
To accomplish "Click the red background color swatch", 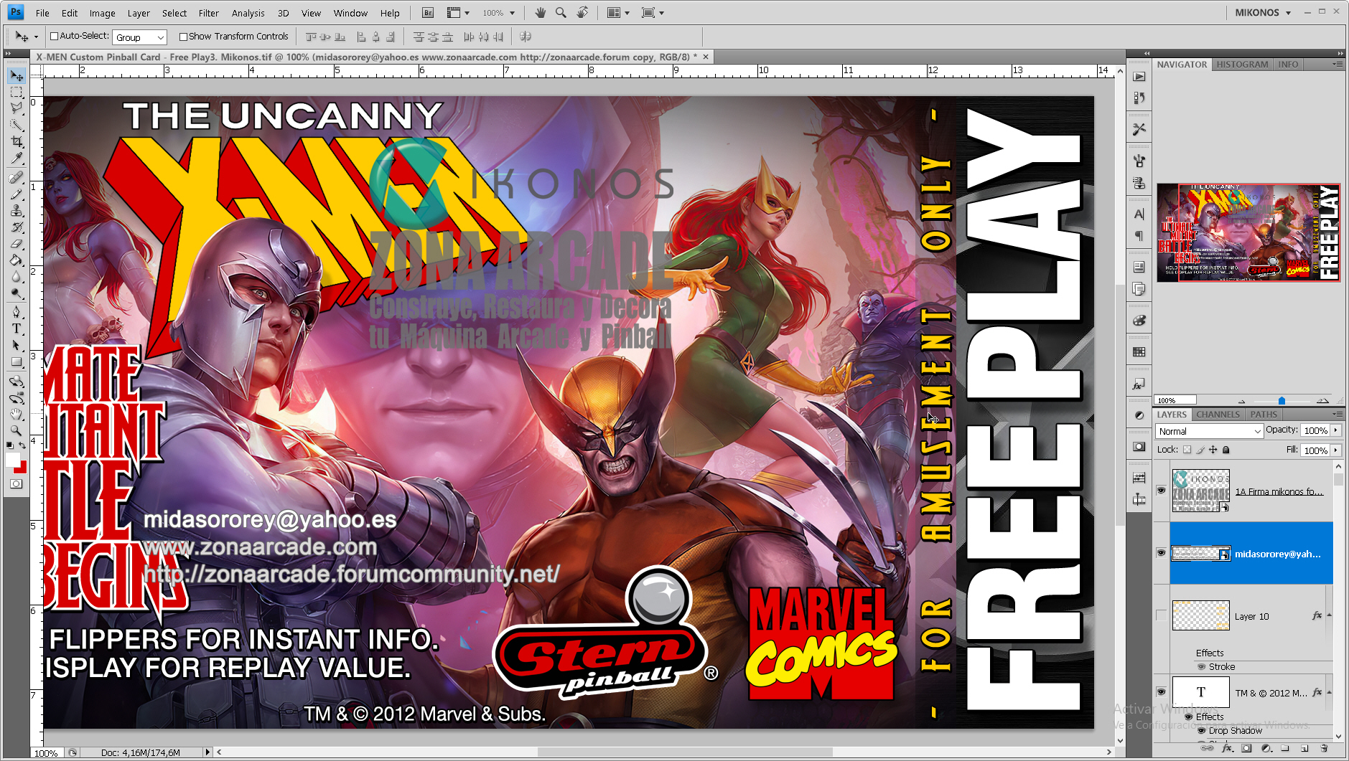I will [x=23, y=468].
